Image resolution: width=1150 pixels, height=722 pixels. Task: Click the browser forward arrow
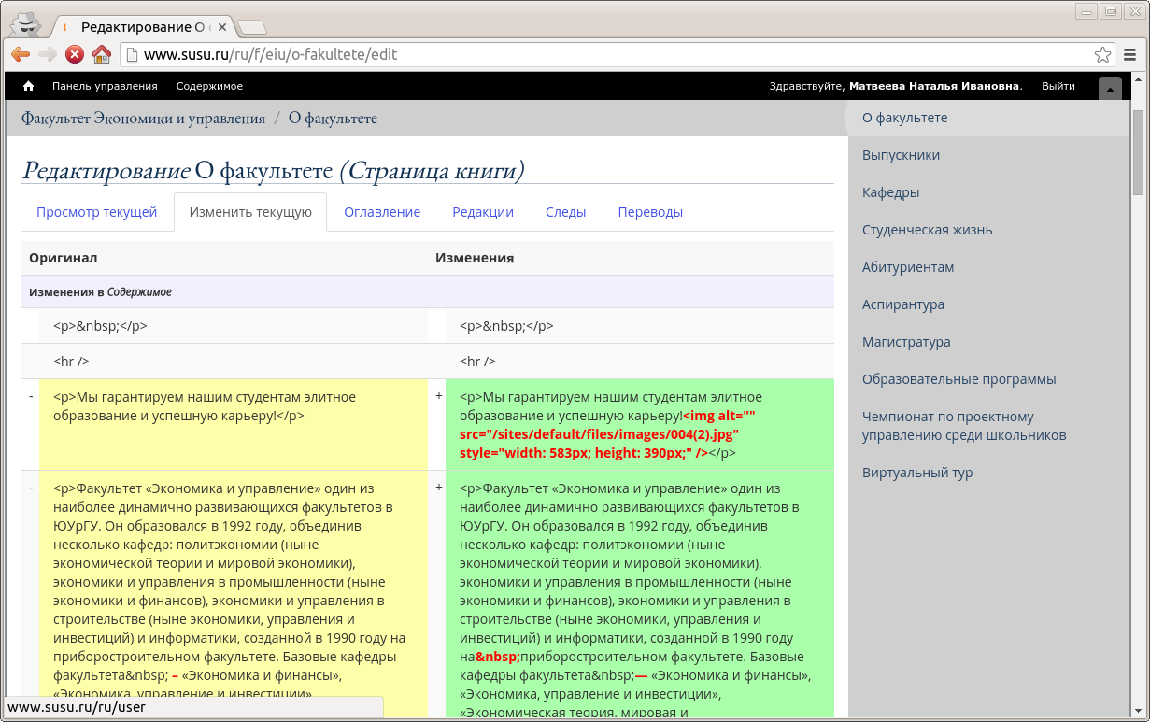click(x=48, y=54)
